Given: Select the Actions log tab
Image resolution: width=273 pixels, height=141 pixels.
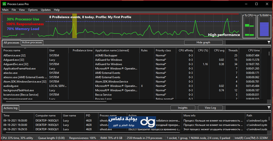Looking at the screenshot, I should pyautogui.click(x=11, y=108).
